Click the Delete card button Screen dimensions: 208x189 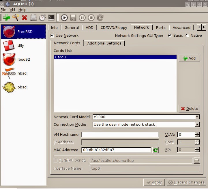[189, 109]
